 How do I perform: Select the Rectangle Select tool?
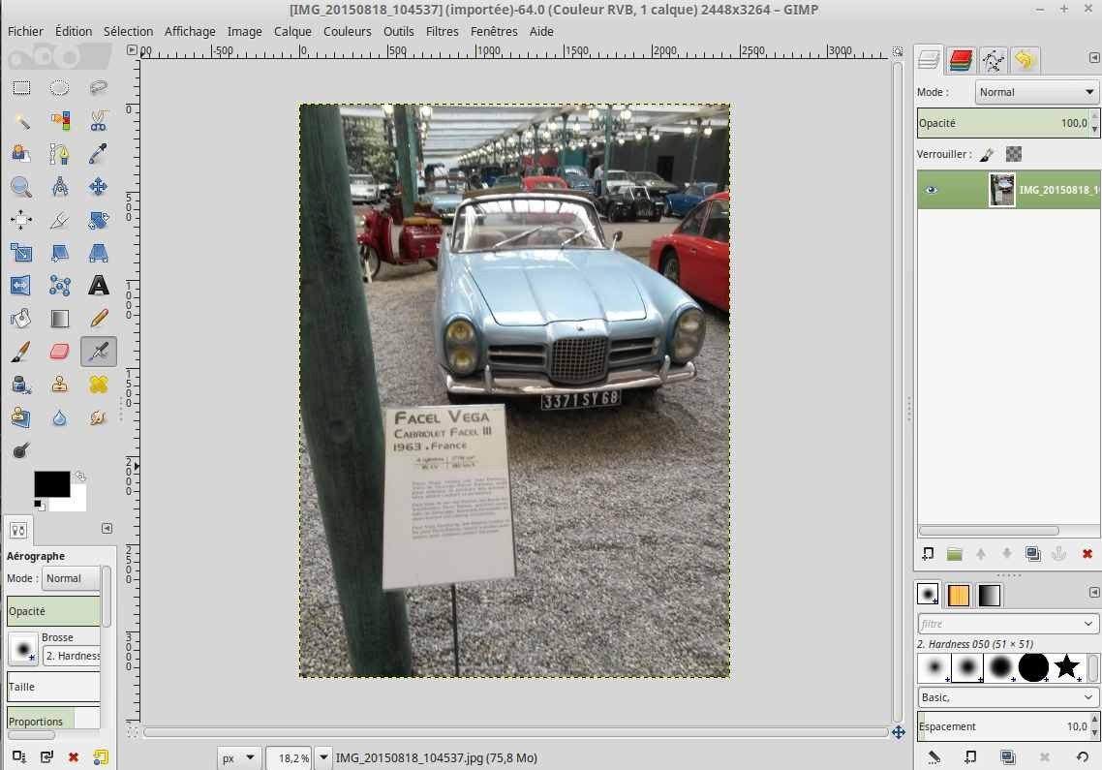(x=21, y=88)
